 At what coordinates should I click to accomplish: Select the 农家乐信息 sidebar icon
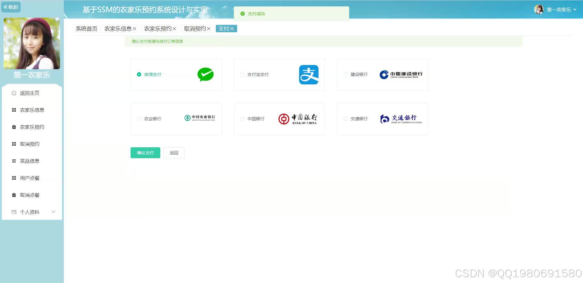click(14, 110)
